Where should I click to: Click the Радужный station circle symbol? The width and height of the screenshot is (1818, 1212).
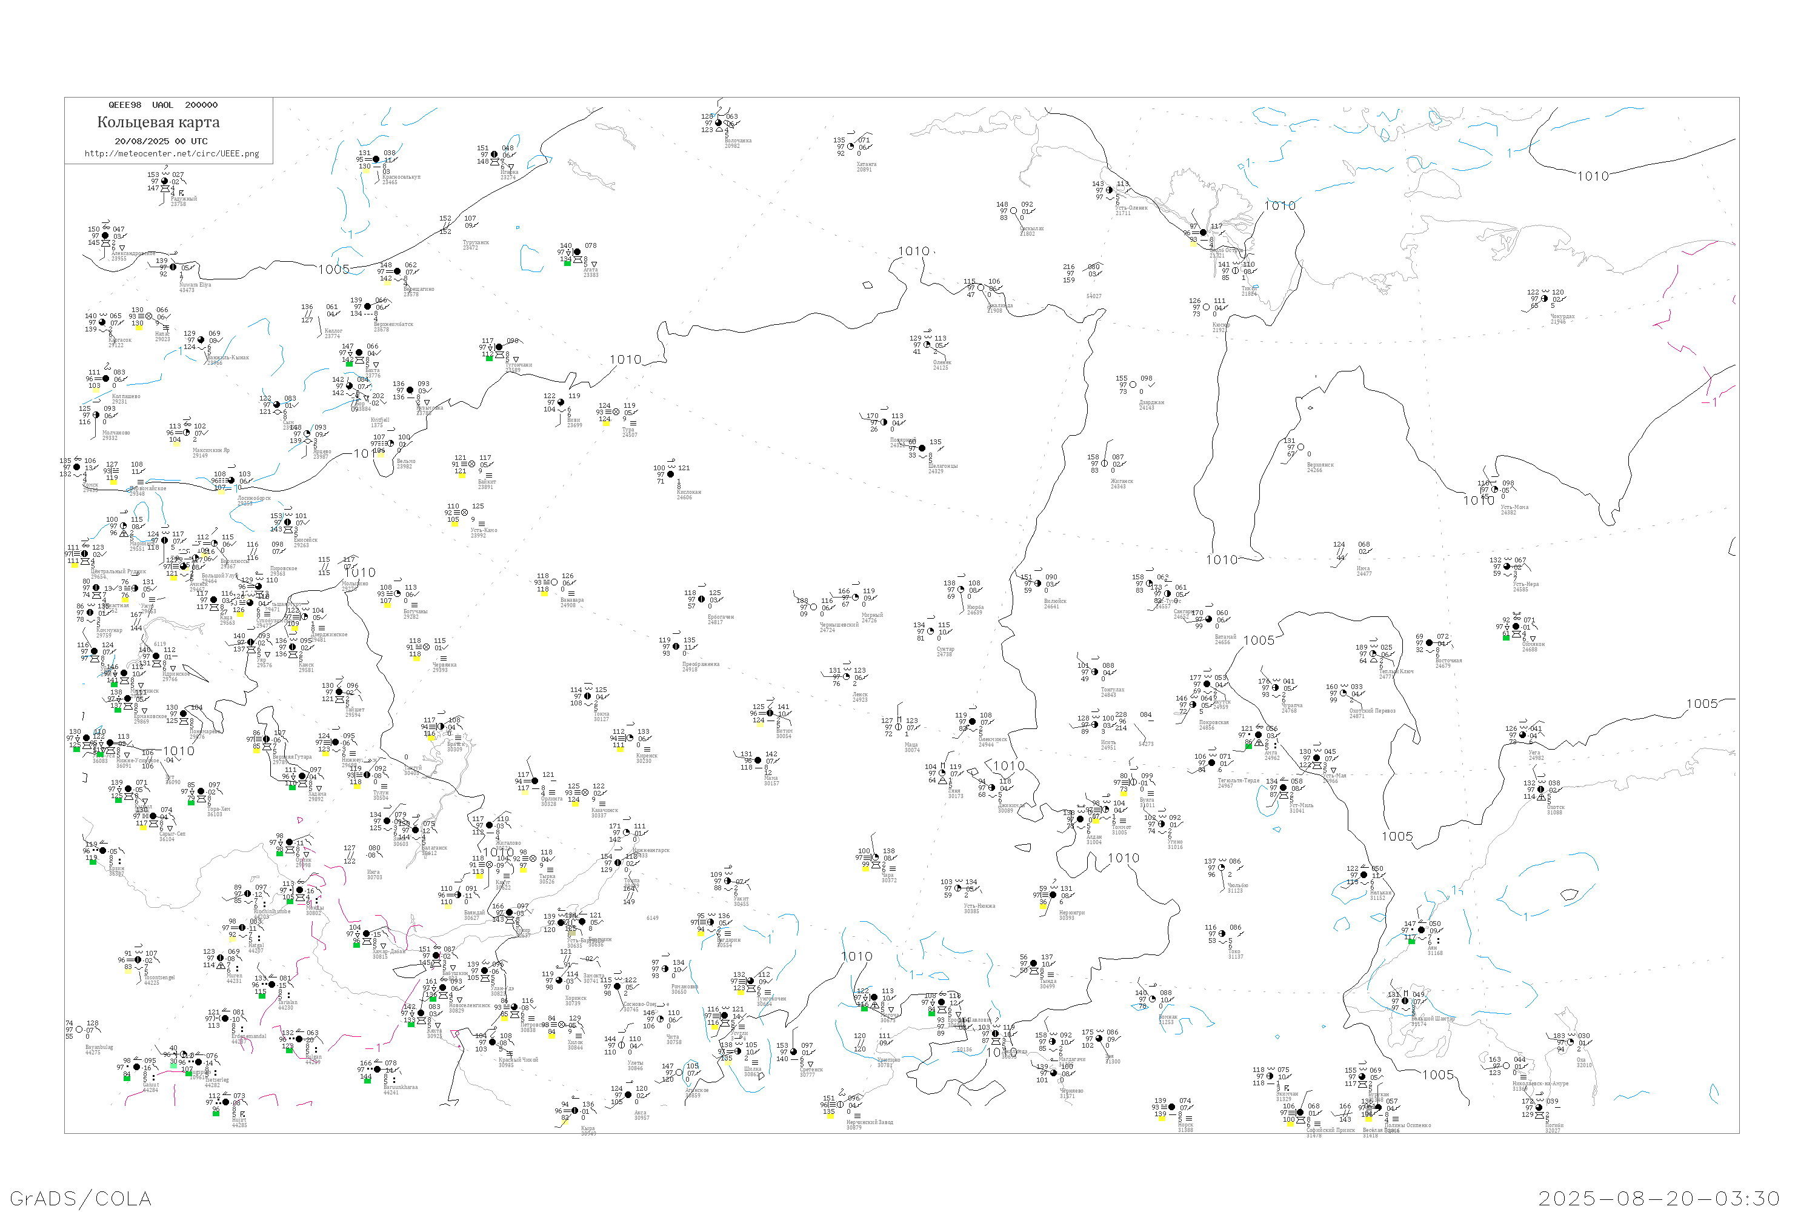[x=165, y=182]
